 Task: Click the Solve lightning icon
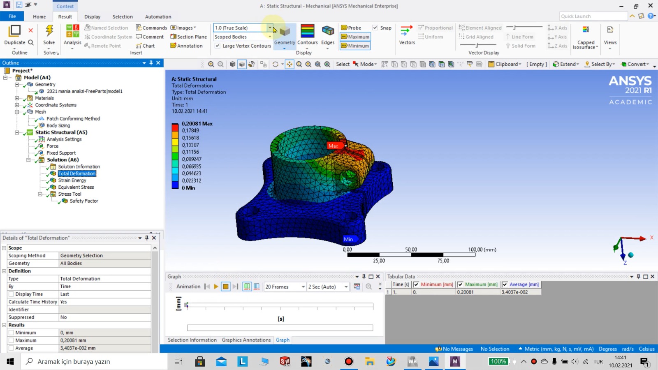[x=49, y=31]
